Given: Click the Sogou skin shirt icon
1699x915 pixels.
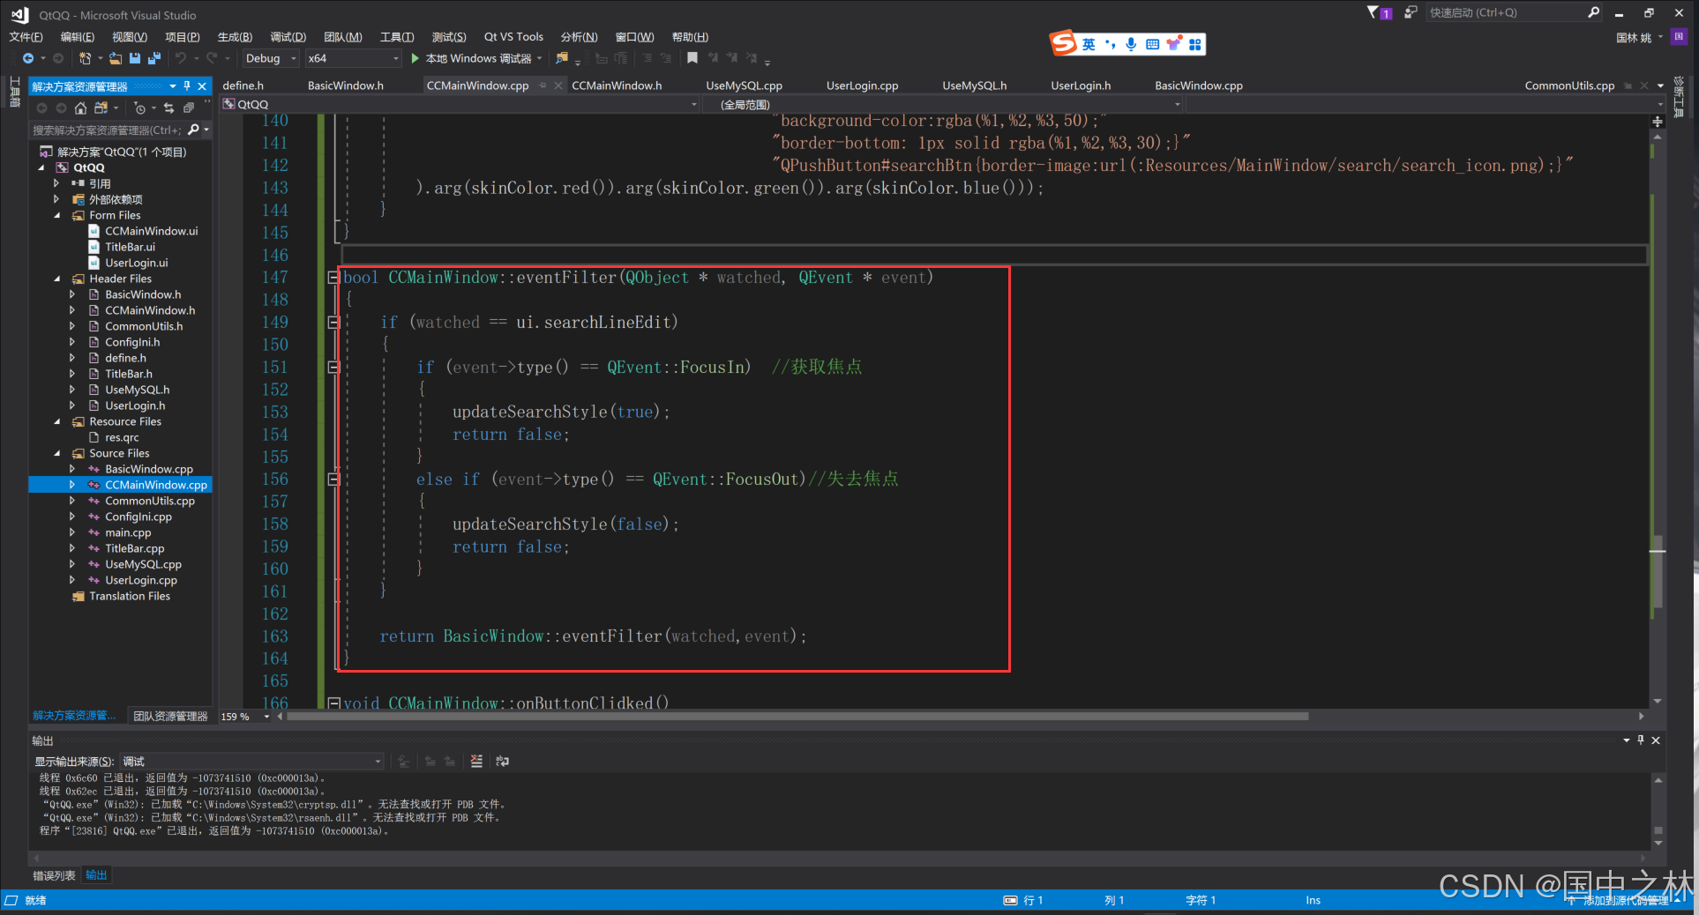Looking at the screenshot, I should 1173,44.
